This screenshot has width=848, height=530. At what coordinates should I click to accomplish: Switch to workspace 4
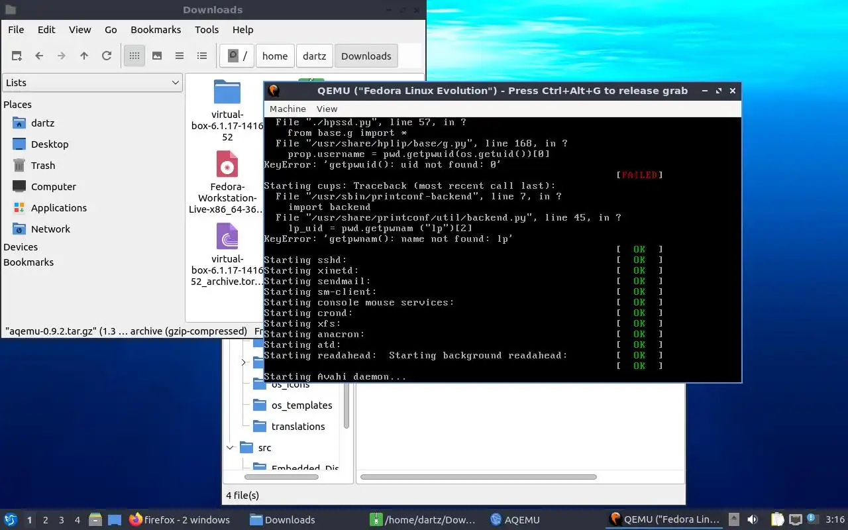coord(77,520)
